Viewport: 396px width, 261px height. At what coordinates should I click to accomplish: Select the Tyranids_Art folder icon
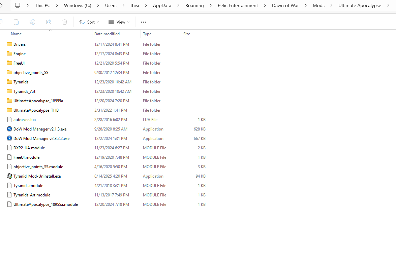(9, 91)
